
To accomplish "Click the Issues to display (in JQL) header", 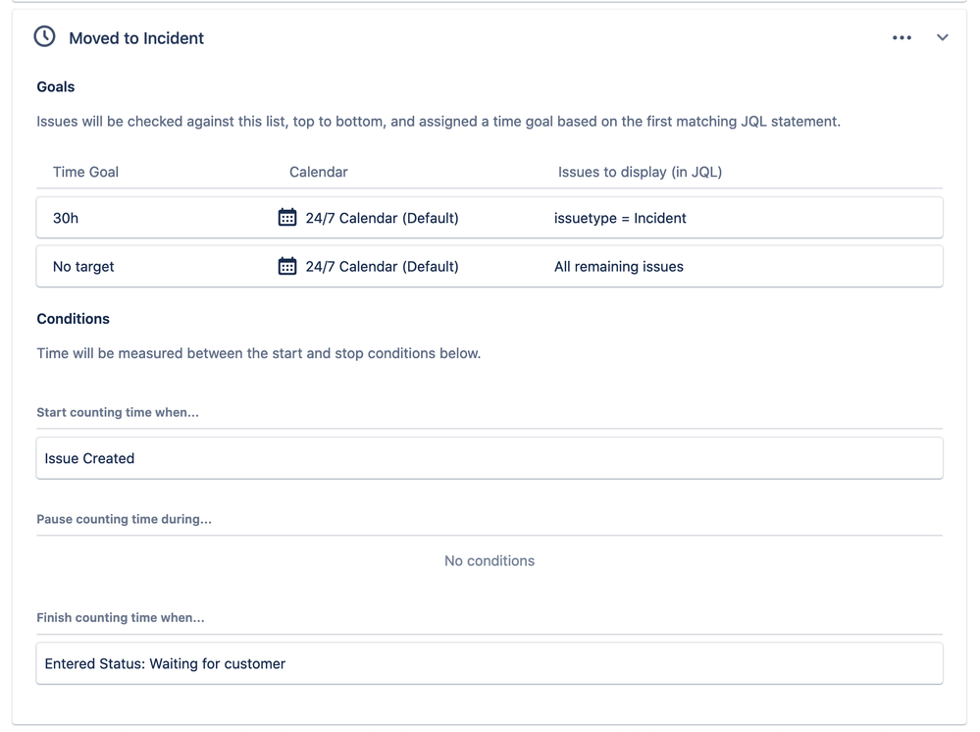I will [640, 172].
